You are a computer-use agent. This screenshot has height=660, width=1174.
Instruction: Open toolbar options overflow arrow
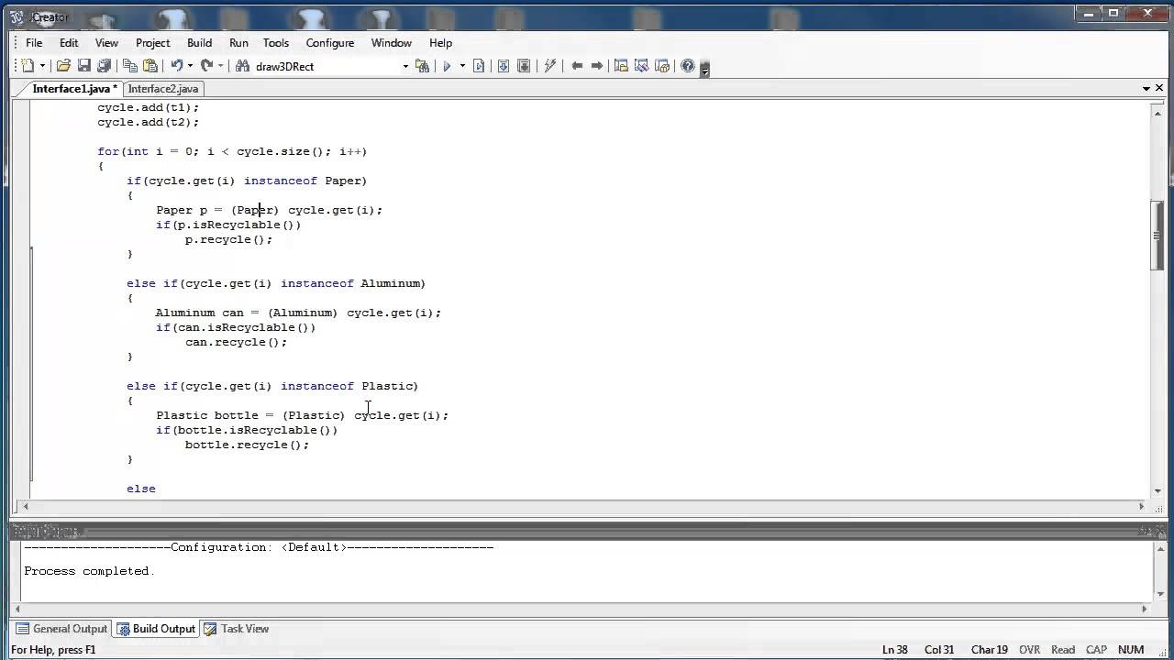pos(704,69)
